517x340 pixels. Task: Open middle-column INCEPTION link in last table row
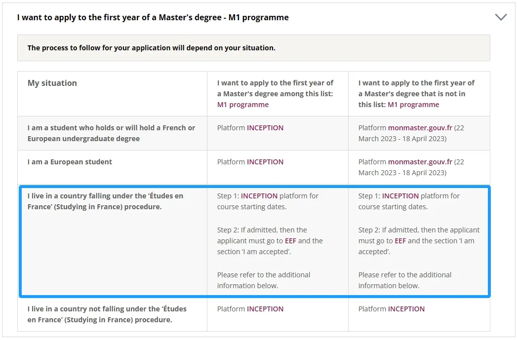point(265,309)
